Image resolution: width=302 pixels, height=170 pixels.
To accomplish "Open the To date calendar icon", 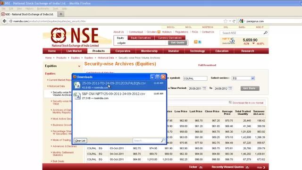I will pos(230,88).
